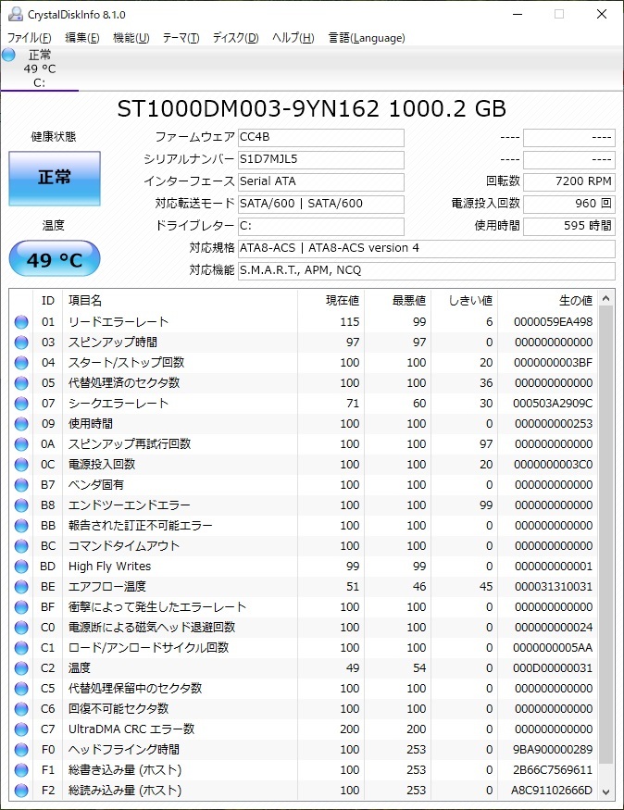This screenshot has width=624, height=810.
Task: Click status circle for 回復不可能セクタ数 row
Action: tap(21, 709)
